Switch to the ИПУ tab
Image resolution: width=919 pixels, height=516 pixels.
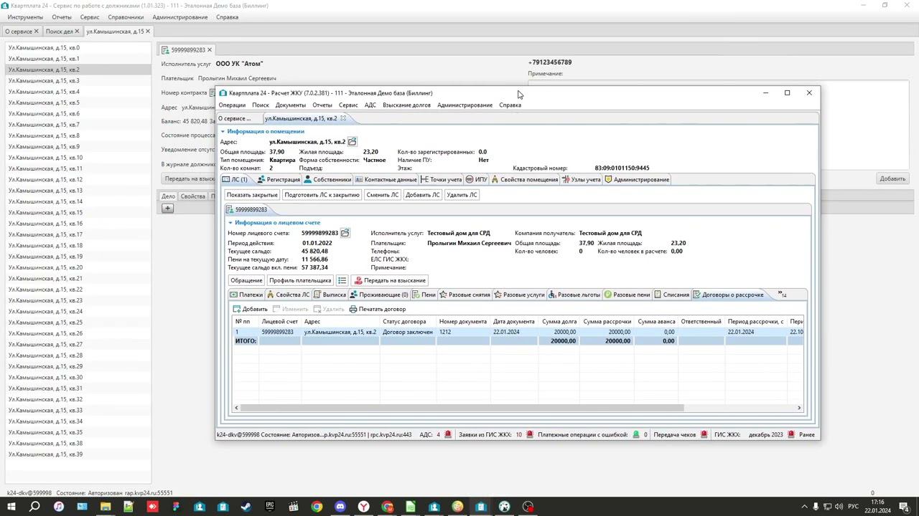point(476,180)
